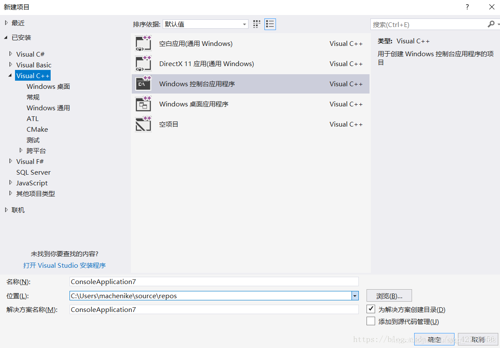Viewport: 500px width, 348px height.
Task: Expand the Visual C# node
Action: pyautogui.click(x=11, y=54)
